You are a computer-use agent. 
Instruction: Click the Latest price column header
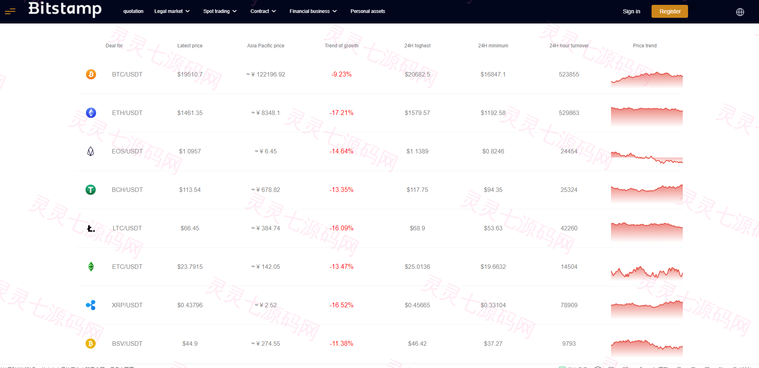coord(190,46)
